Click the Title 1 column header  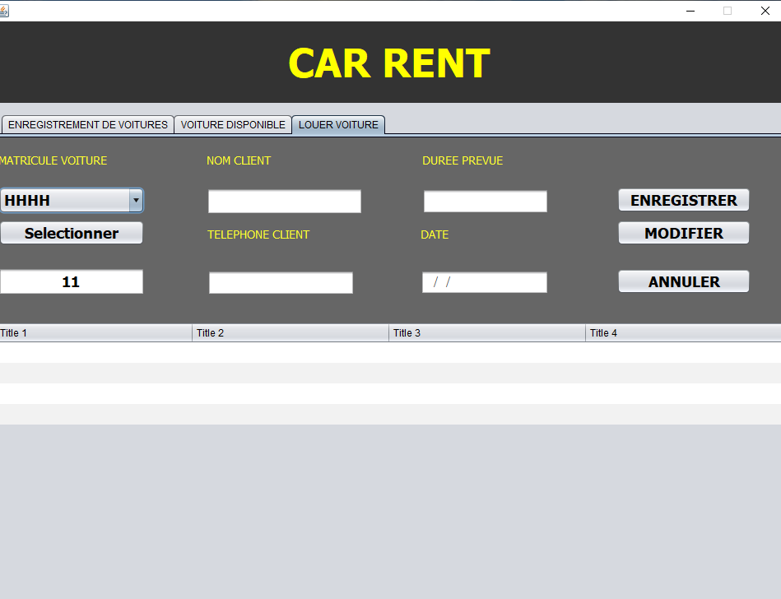(95, 333)
